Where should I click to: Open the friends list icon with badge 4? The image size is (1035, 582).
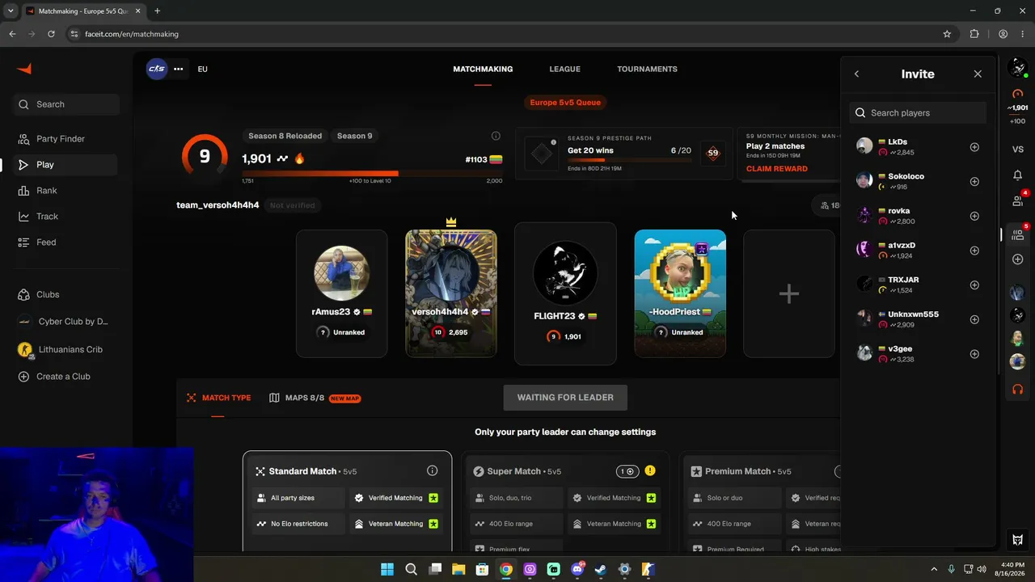(x=1018, y=200)
